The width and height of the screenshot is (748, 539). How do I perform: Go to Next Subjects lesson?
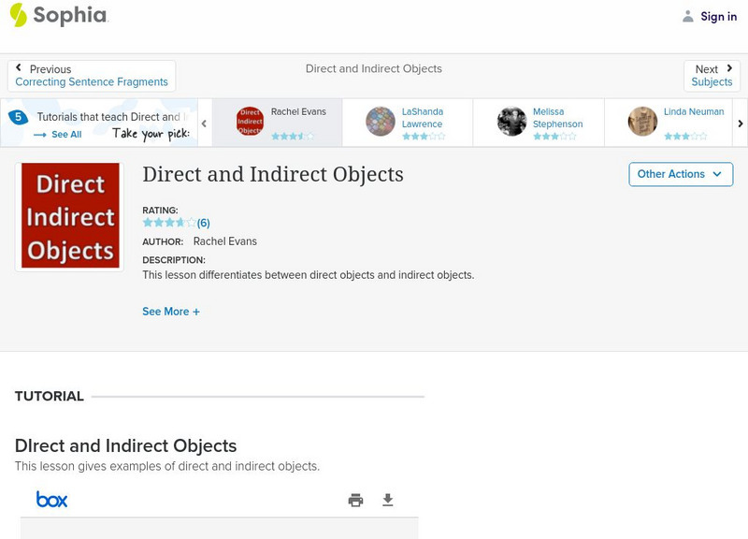coord(712,76)
